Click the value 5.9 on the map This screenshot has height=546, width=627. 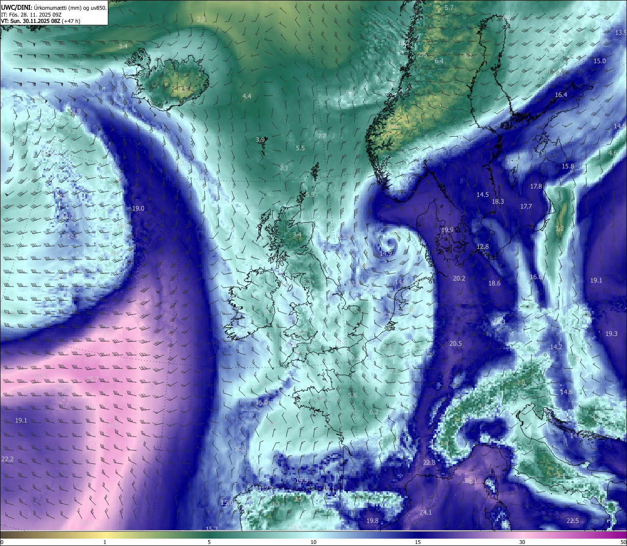point(310,195)
